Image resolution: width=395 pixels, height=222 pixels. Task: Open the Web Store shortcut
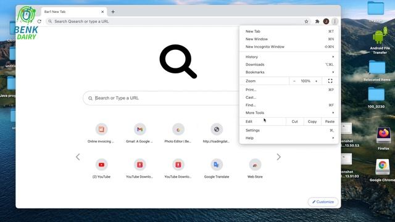(255, 168)
